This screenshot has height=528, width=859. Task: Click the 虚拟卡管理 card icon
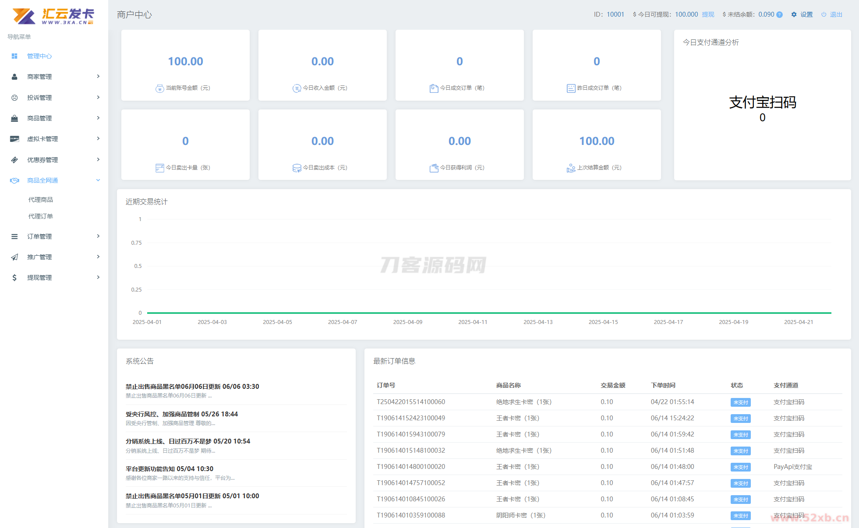14,139
